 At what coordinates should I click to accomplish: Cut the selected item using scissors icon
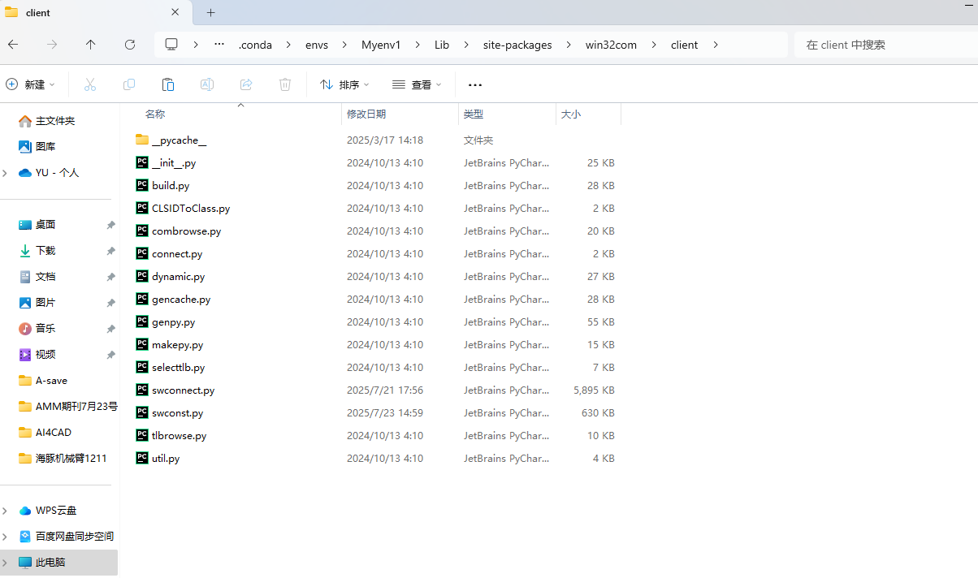pos(89,84)
